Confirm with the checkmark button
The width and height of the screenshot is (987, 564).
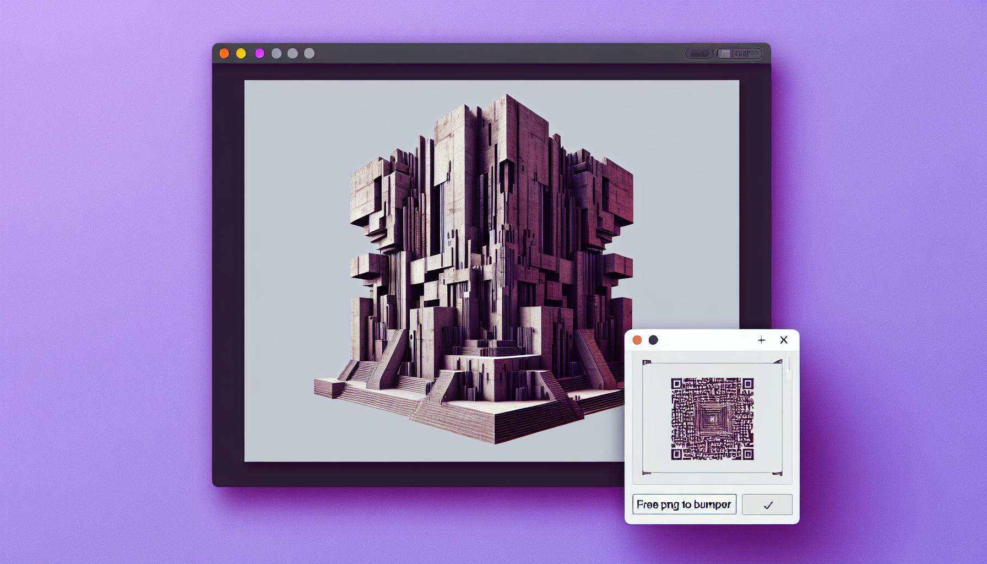767,505
